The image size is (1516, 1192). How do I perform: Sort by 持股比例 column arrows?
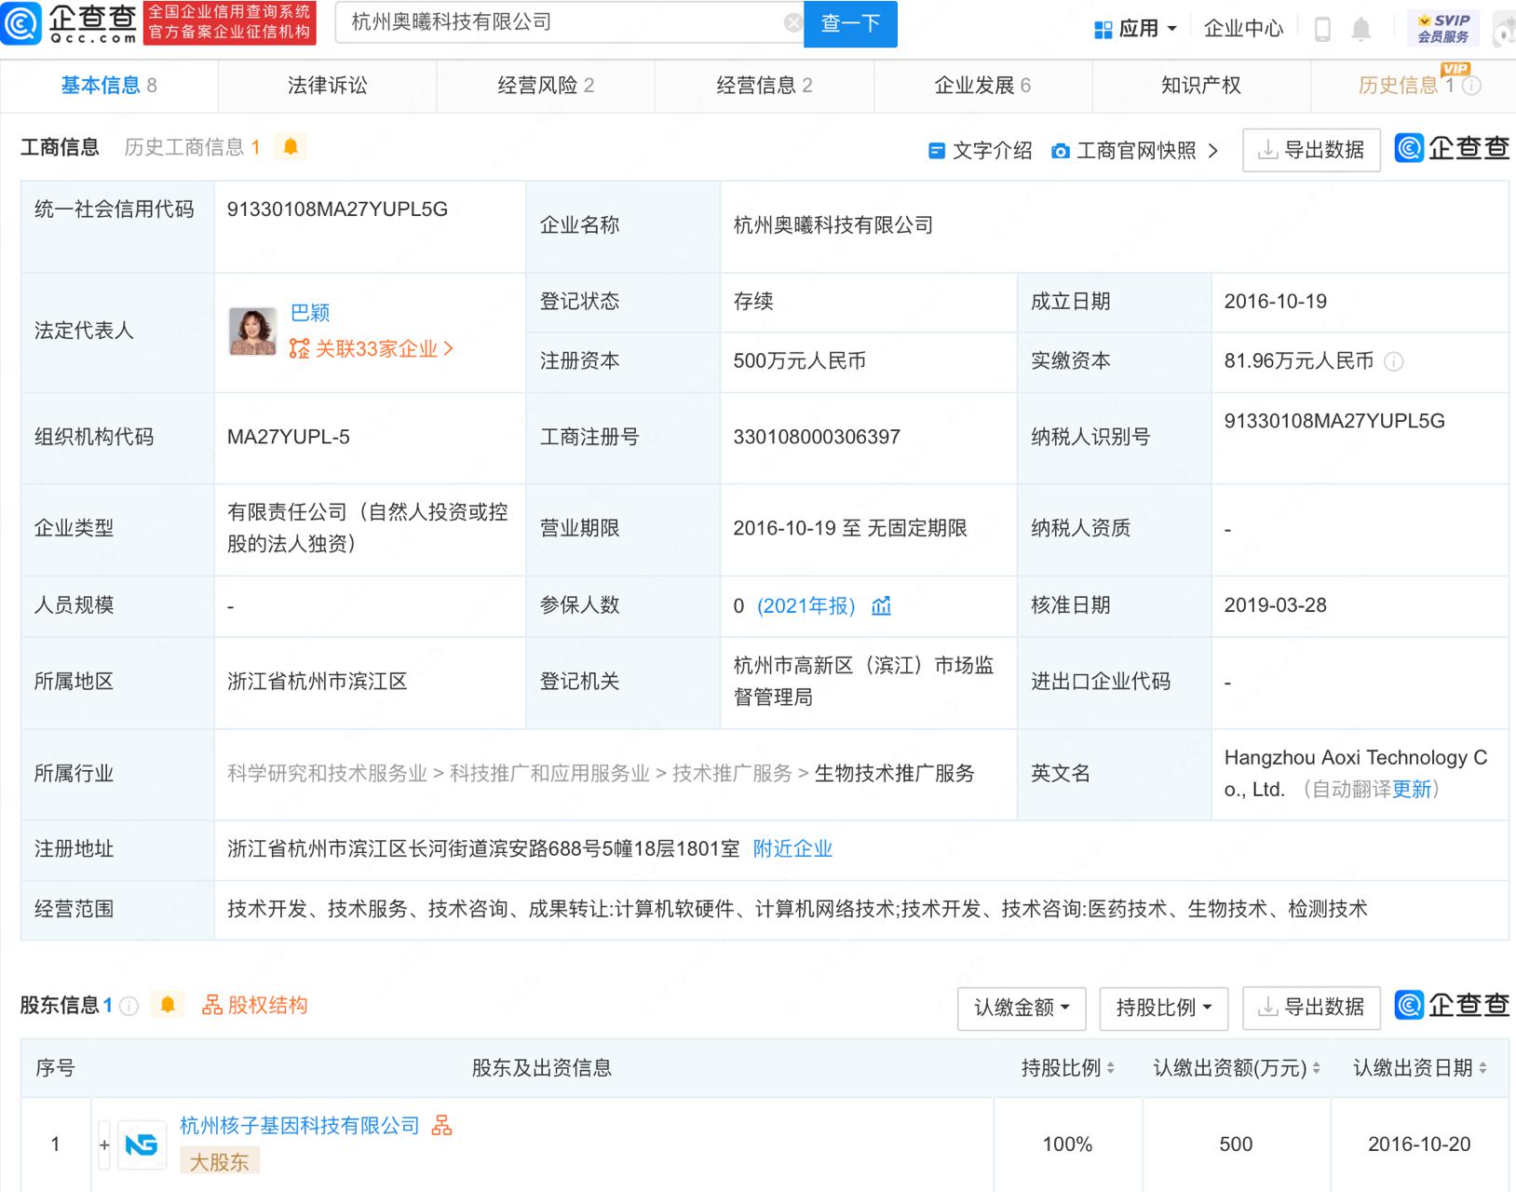[1110, 1069]
